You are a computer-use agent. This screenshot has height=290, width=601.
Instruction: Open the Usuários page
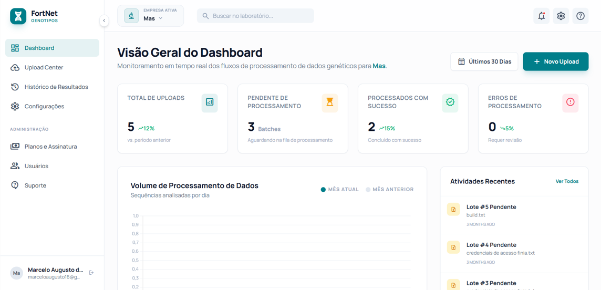point(52,166)
